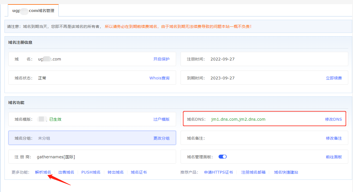Select the domain management tab
This screenshot has height=192, width=353.
click(33, 11)
